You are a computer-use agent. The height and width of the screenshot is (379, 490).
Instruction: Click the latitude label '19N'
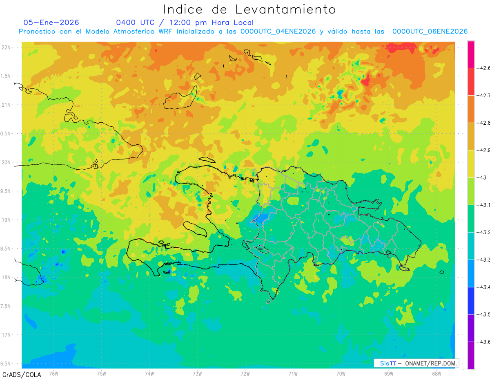point(6,220)
